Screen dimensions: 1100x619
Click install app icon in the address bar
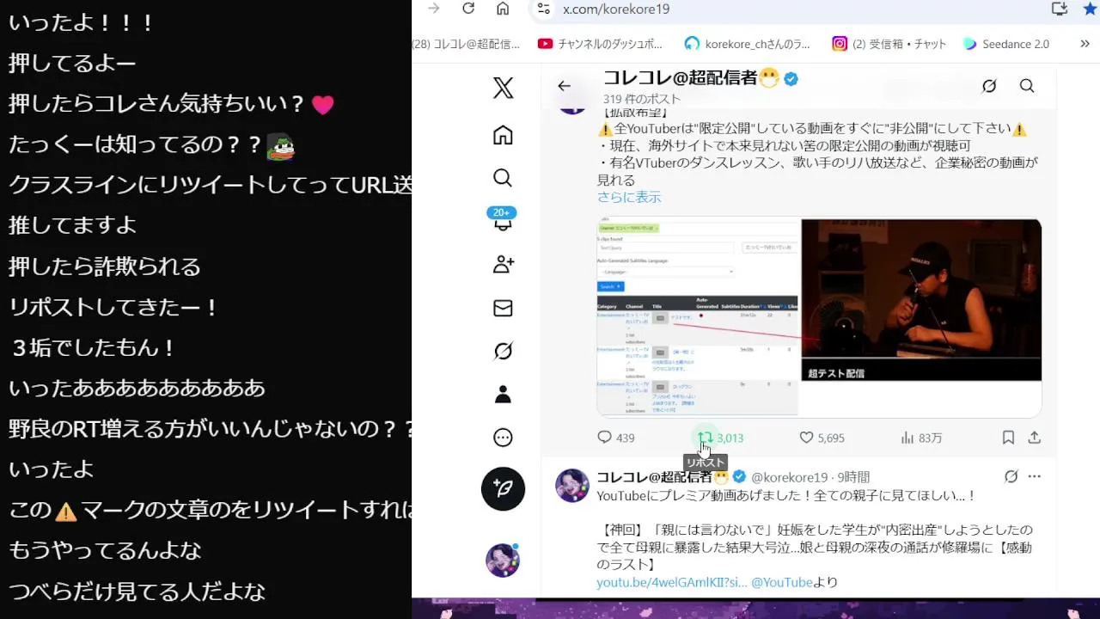(x=1060, y=9)
